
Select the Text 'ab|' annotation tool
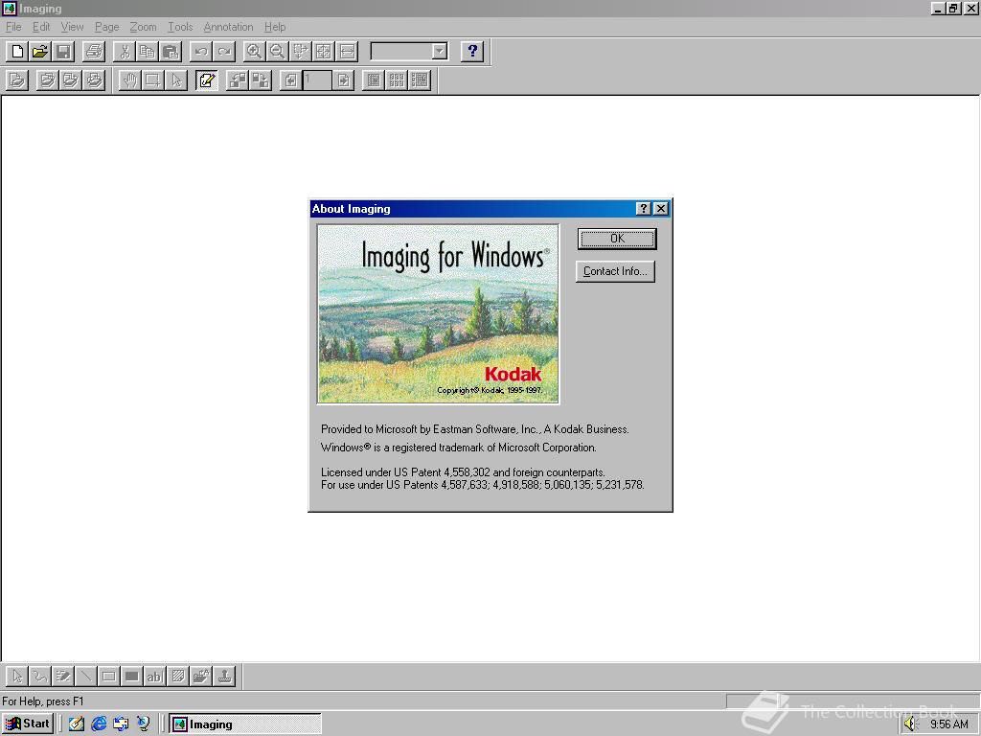[x=154, y=677]
